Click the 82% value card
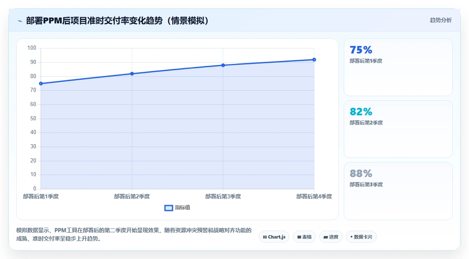This screenshot has width=469, height=259. (x=398, y=129)
